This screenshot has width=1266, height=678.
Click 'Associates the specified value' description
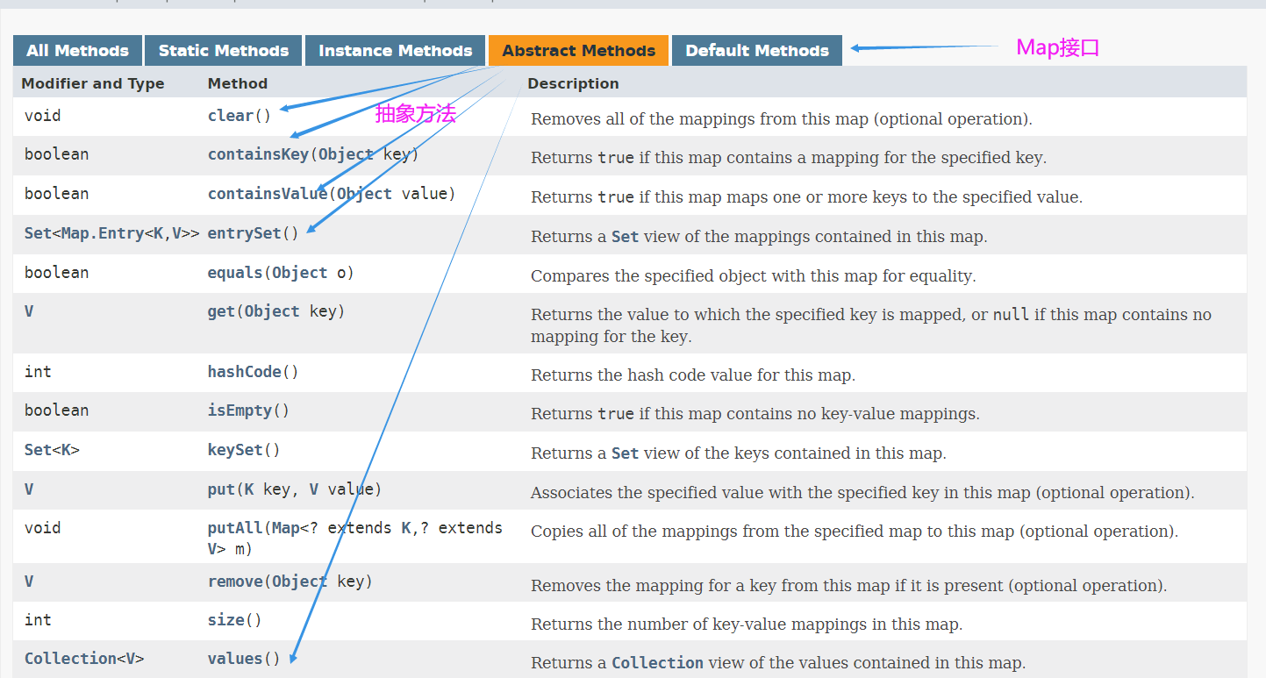(862, 493)
